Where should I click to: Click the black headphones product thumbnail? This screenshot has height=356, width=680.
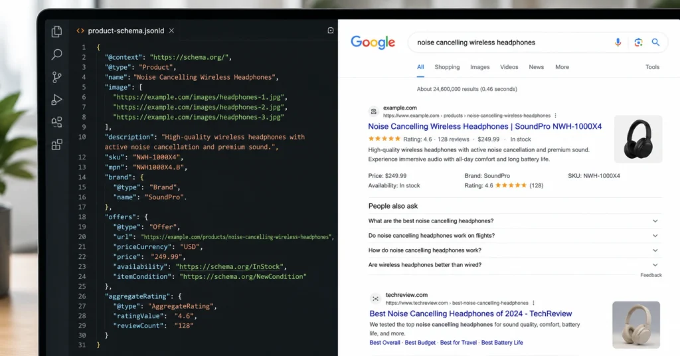(x=638, y=139)
